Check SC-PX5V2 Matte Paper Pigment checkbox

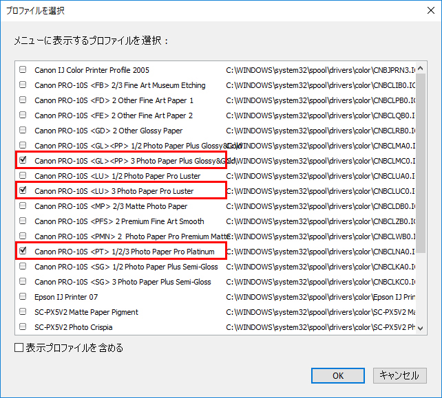pyautogui.click(x=23, y=311)
